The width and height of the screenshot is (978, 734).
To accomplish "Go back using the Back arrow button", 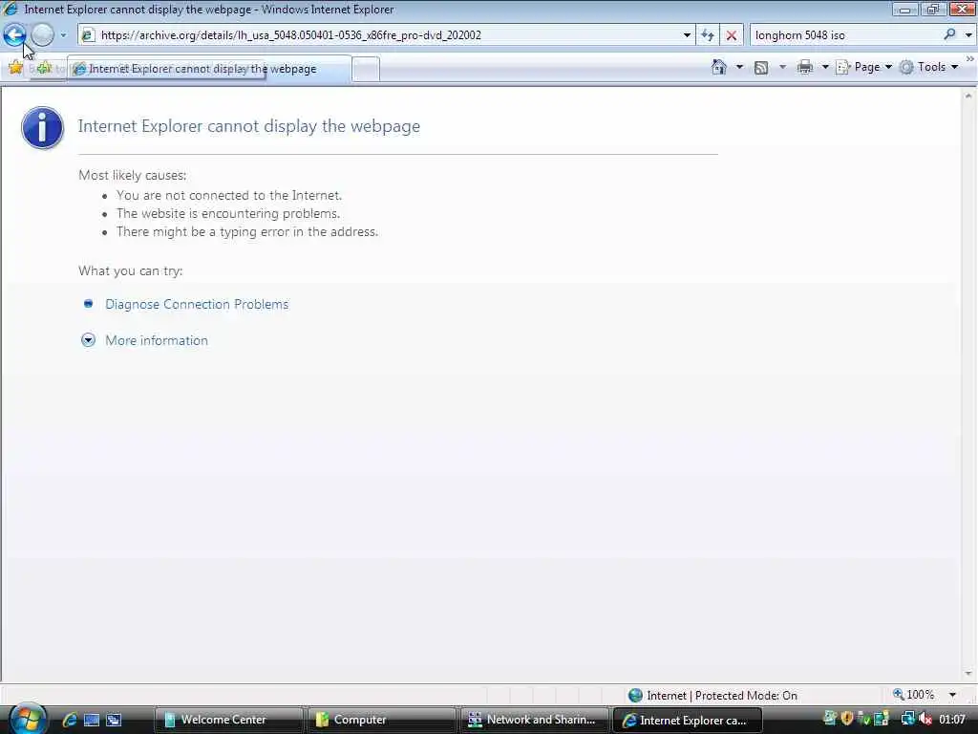I will [15, 35].
